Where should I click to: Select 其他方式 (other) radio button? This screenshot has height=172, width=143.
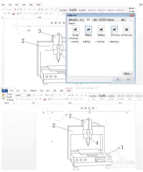click(109, 42)
